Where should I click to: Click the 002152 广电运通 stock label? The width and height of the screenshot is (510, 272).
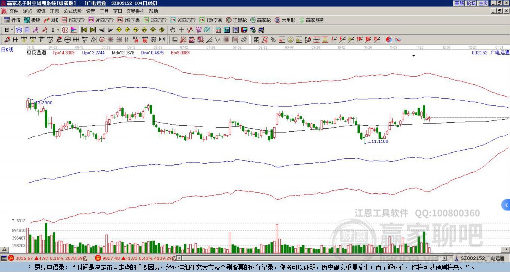tap(490, 53)
